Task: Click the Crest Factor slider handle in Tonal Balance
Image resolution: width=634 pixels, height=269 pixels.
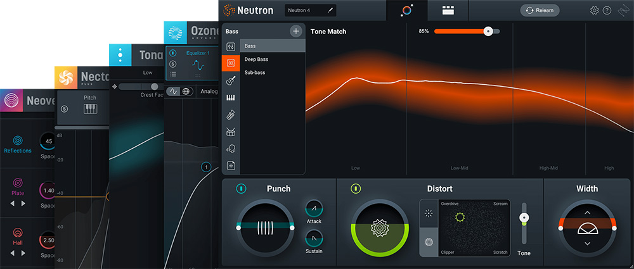Action: coord(155,87)
